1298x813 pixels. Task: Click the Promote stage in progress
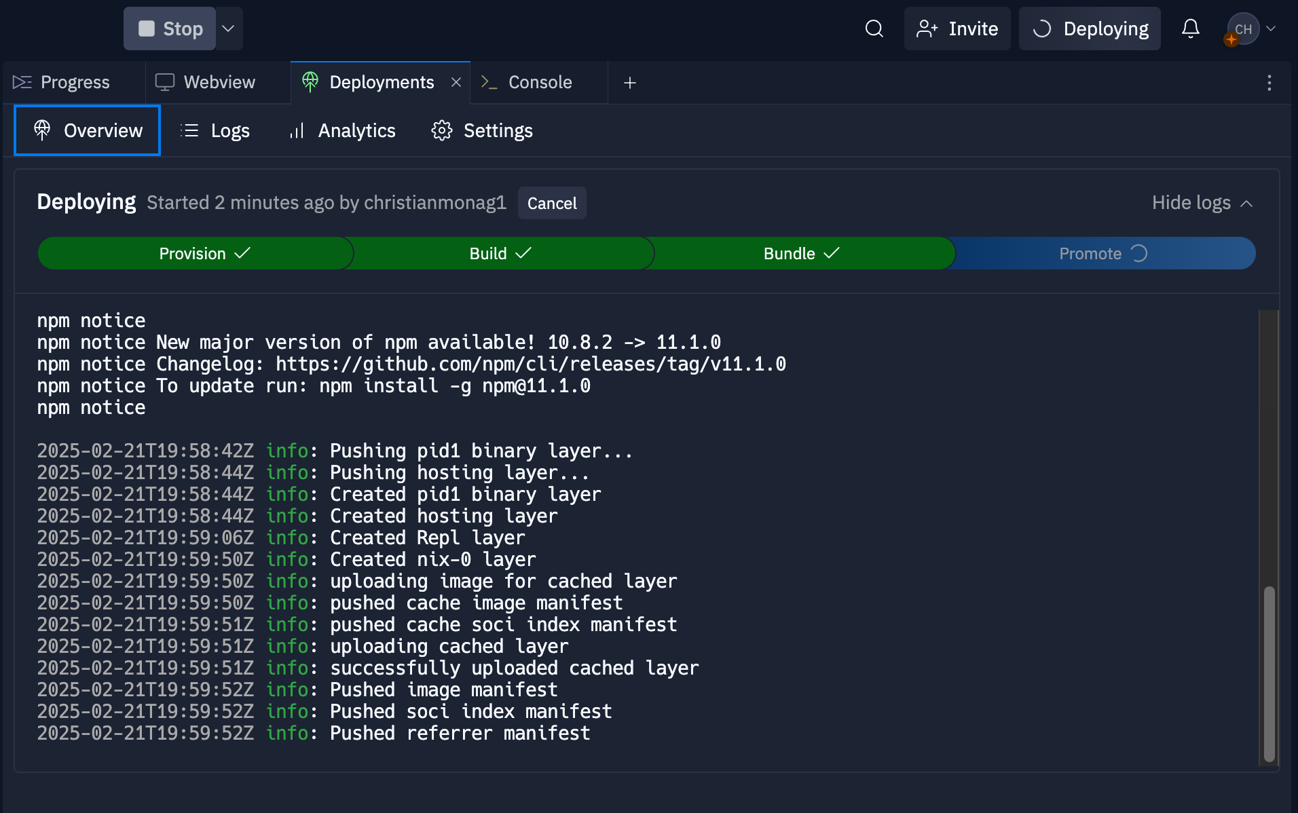tap(1103, 253)
